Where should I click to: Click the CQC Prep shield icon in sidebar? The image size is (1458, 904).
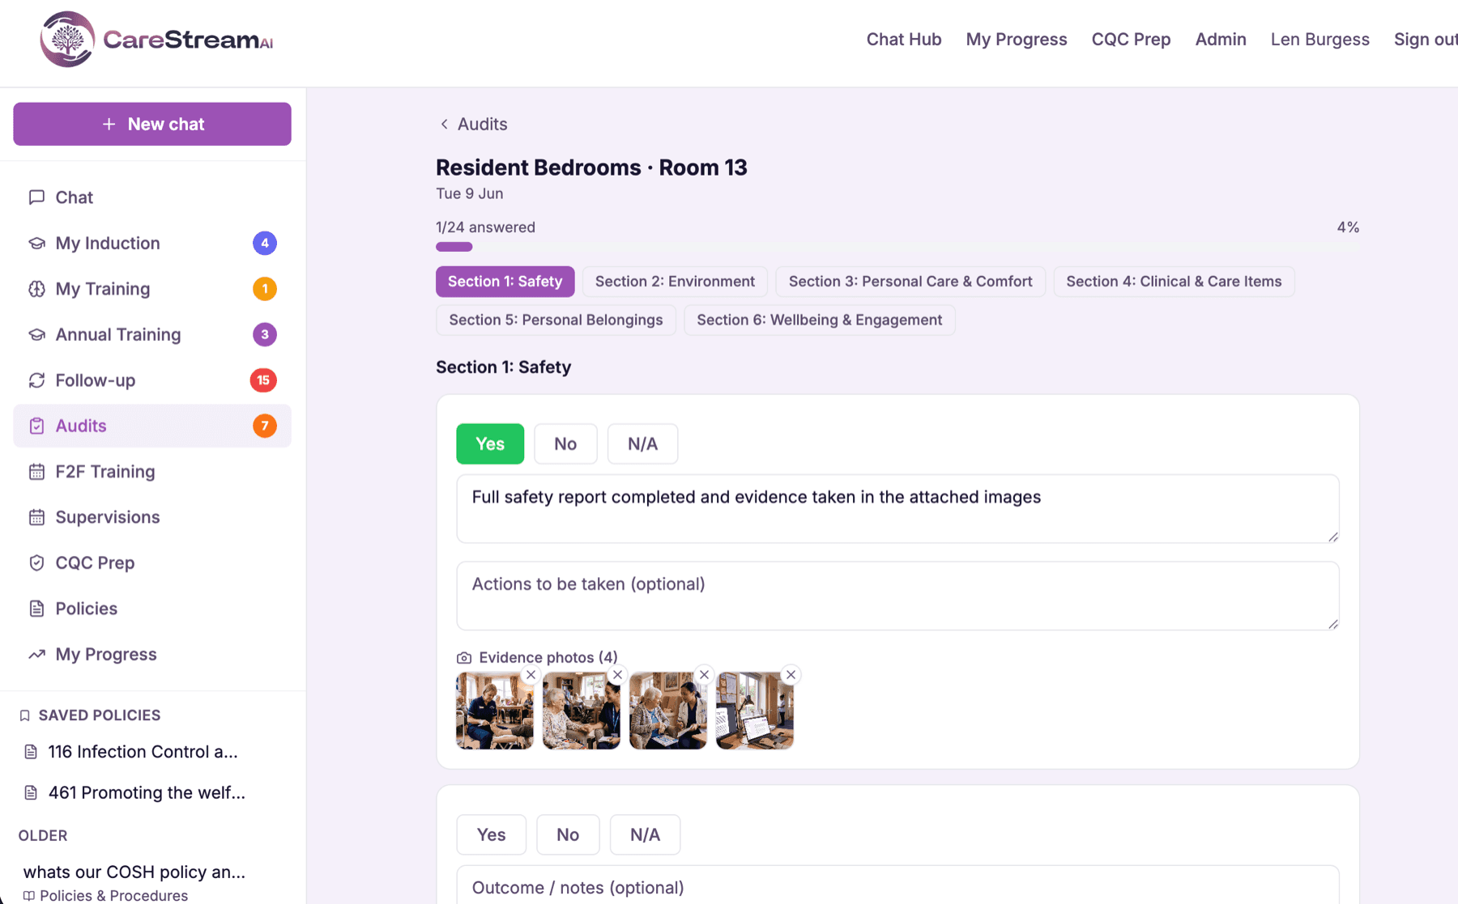click(x=36, y=562)
